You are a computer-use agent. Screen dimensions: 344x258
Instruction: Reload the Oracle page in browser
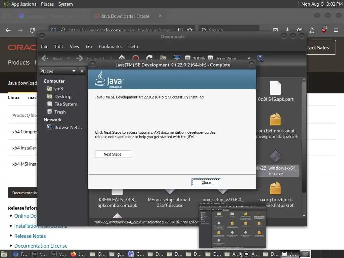pos(32,30)
